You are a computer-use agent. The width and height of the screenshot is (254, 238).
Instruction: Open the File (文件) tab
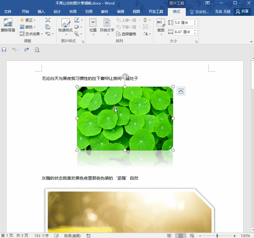pos(8,11)
